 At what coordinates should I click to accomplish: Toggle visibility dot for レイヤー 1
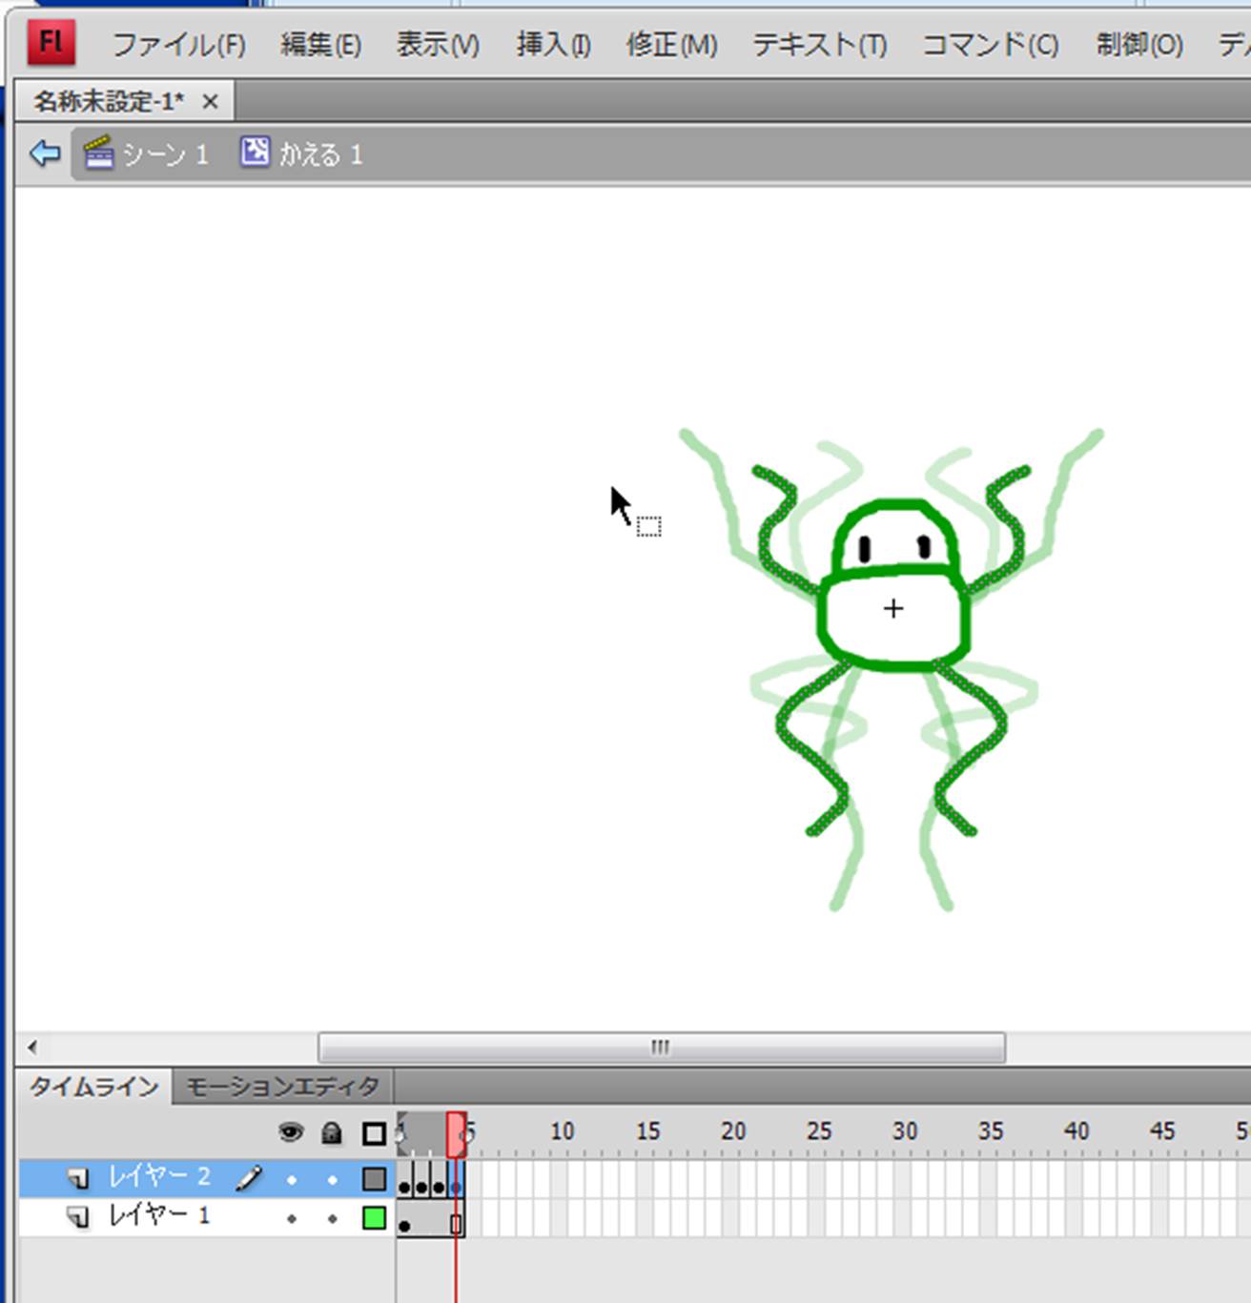(x=292, y=1218)
